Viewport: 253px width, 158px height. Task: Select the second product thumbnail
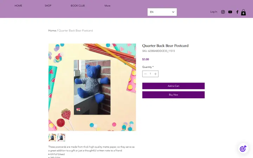[61, 138]
